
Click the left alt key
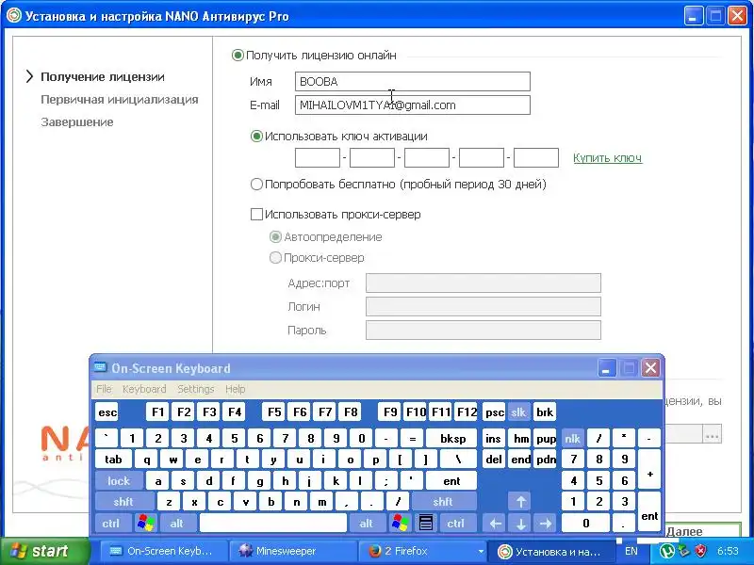pyautogui.click(x=177, y=524)
